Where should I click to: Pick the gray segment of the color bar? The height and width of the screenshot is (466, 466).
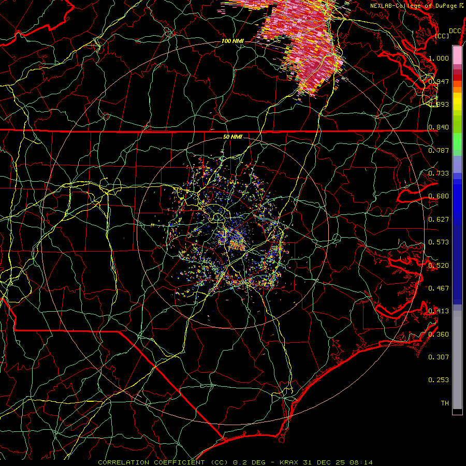pos(457,360)
